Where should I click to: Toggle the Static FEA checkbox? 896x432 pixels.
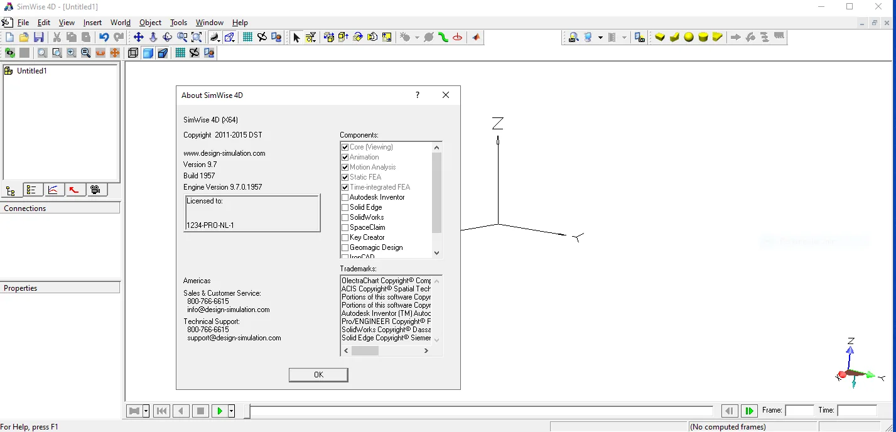pyautogui.click(x=345, y=177)
